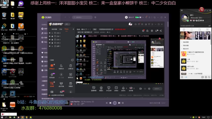Toggle the lock on 文本 3 layer

pyautogui.click(x=52, y=39)
